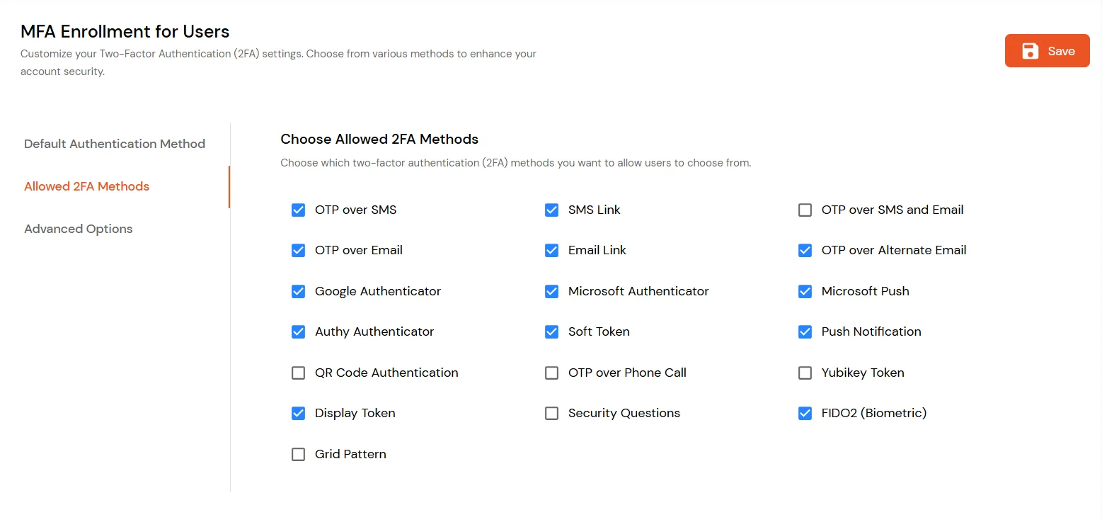Disable Microsoft Authenticator method
Screen dimensions: 1102x522
click(x=551, y=291)
